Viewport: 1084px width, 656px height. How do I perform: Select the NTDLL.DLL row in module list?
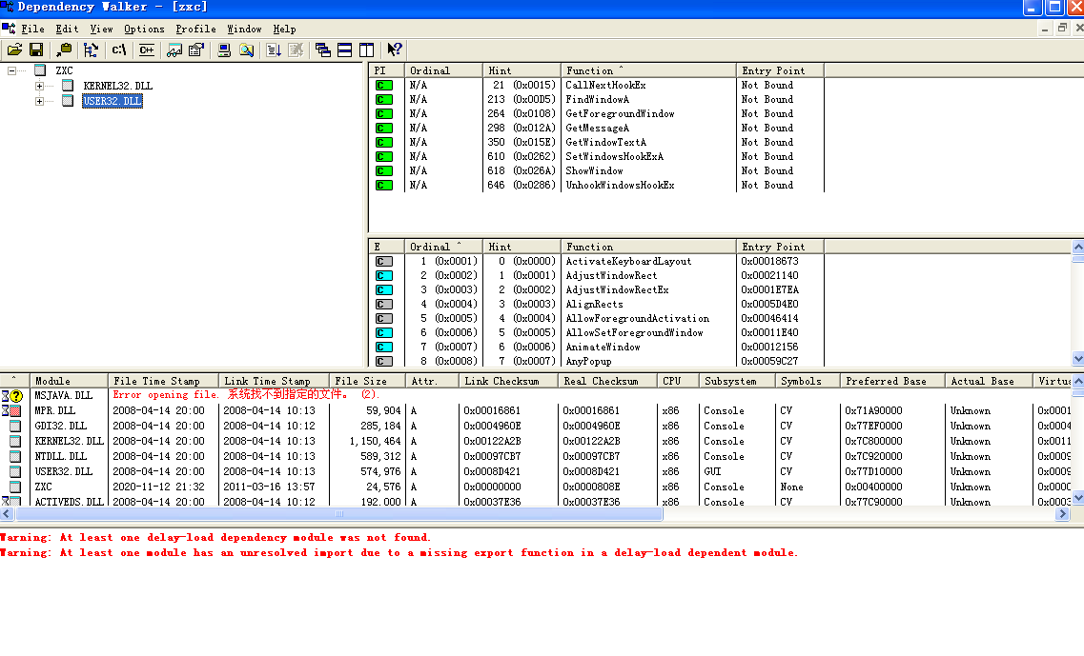tap(536, 456)
